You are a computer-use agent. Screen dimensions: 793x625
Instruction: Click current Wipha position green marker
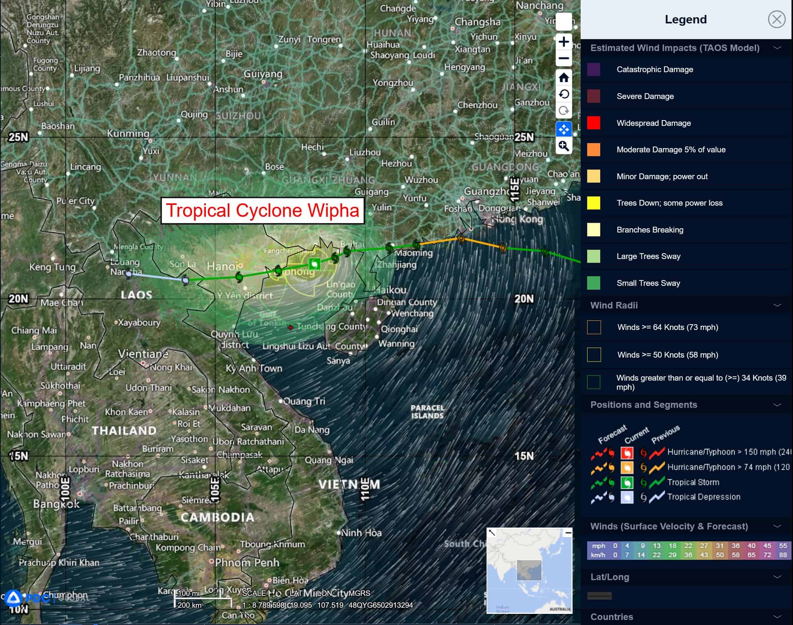(315, 264)
